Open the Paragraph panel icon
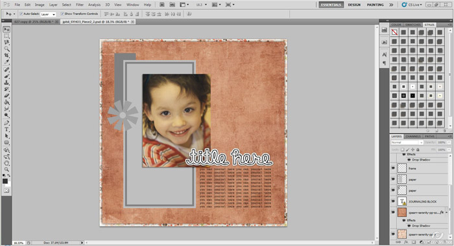Viewport: 454px width, 246px height. click(x=384, y=63)
